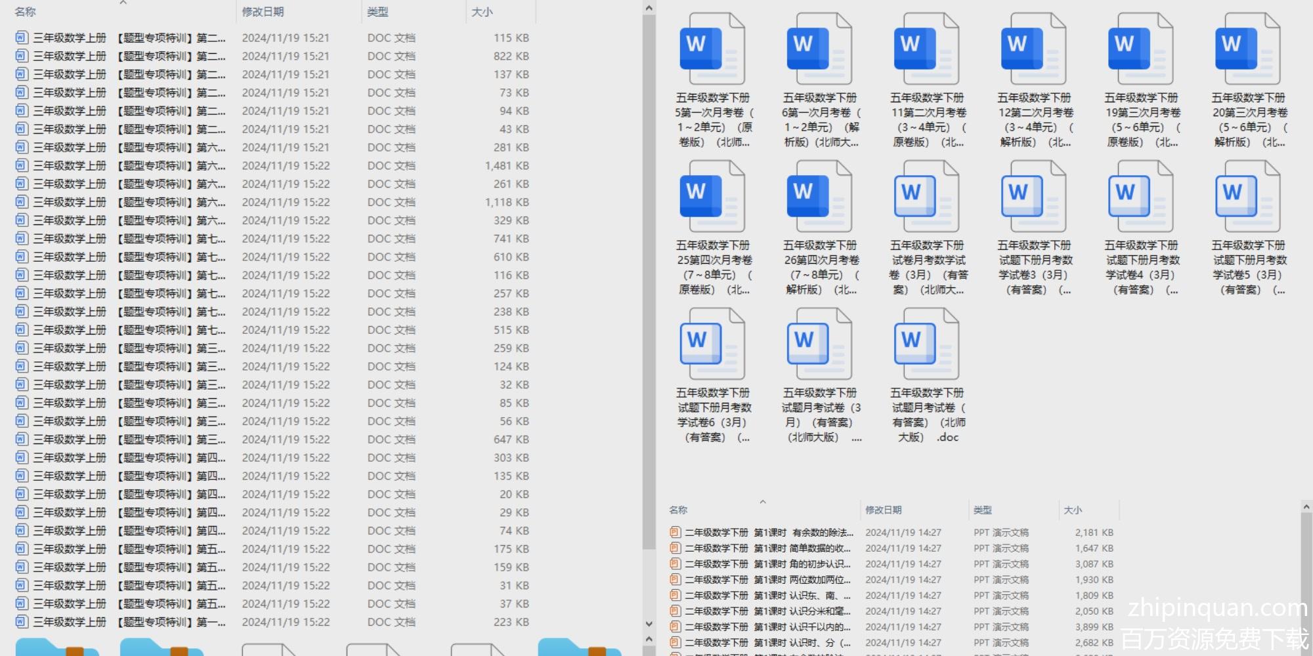Toggle sort arrow above the left 名称 column
Image resolution: width=1313 pixels, height=656 pixels.
[x=123, y=3]
